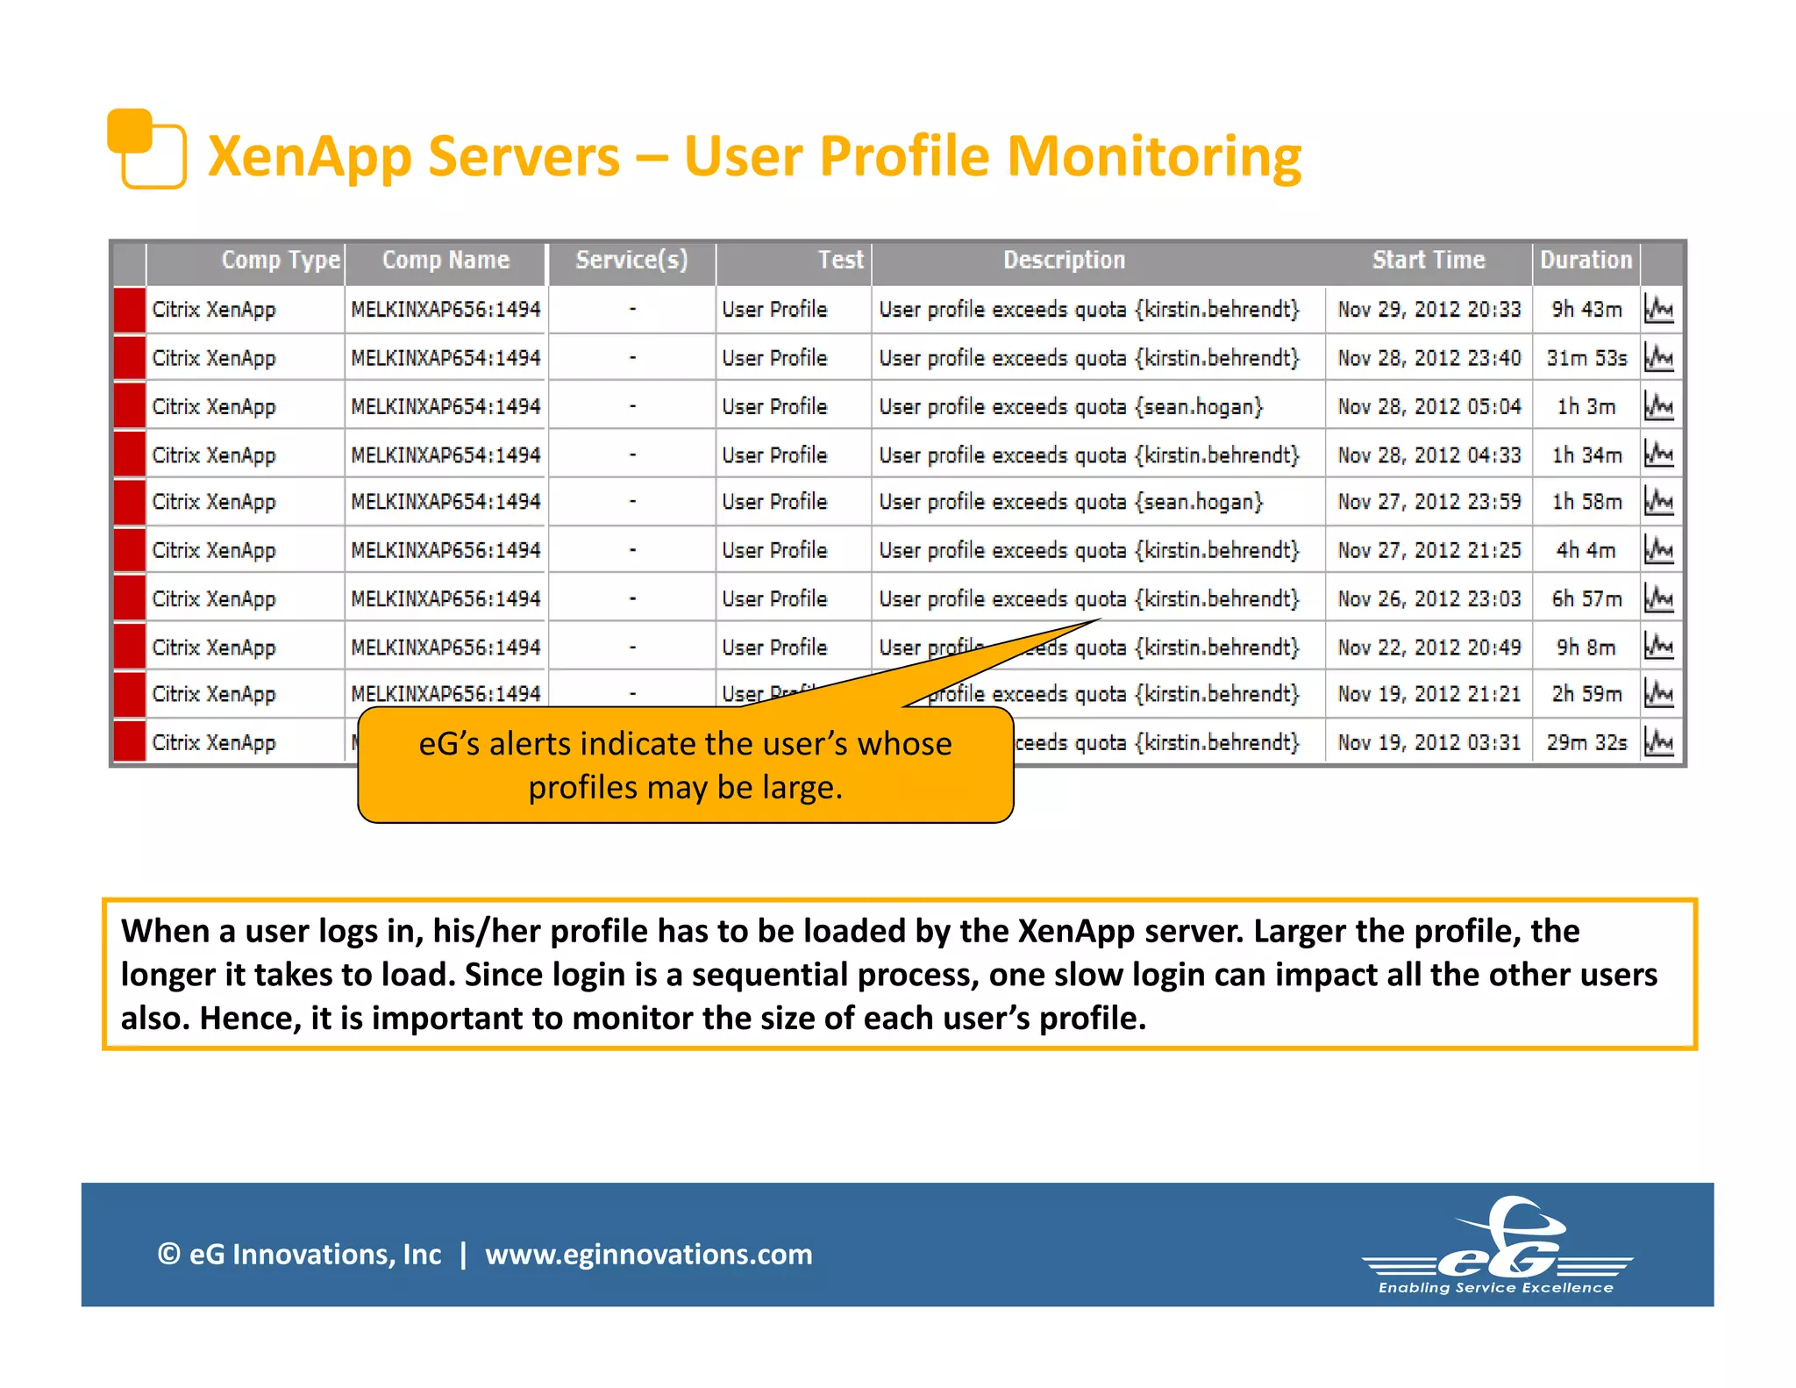
Task: Select description with sean.hogan at Nov 27 23:59
Action: pyautogui.click(x=1071, y=502)
